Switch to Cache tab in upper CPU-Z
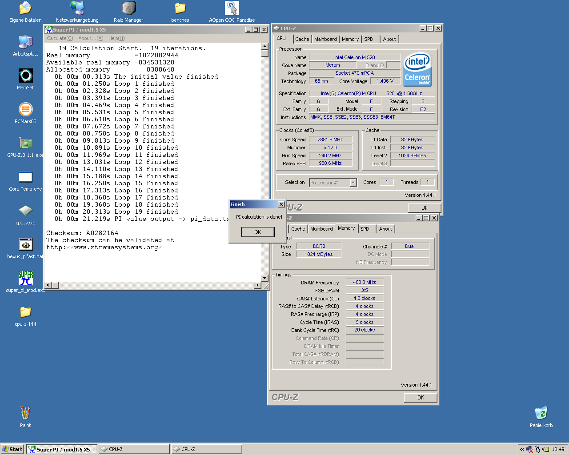Image resolution: width=569 pixels, height=455 pixels. pyautogui.click(x=302, y=39)
